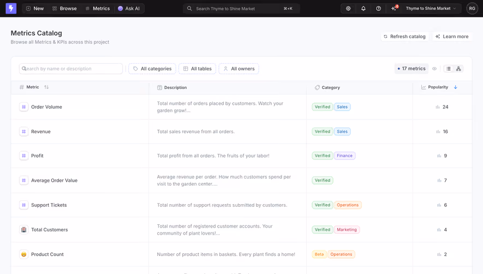Click the Support Tickets hash icon

click(23, 205)
